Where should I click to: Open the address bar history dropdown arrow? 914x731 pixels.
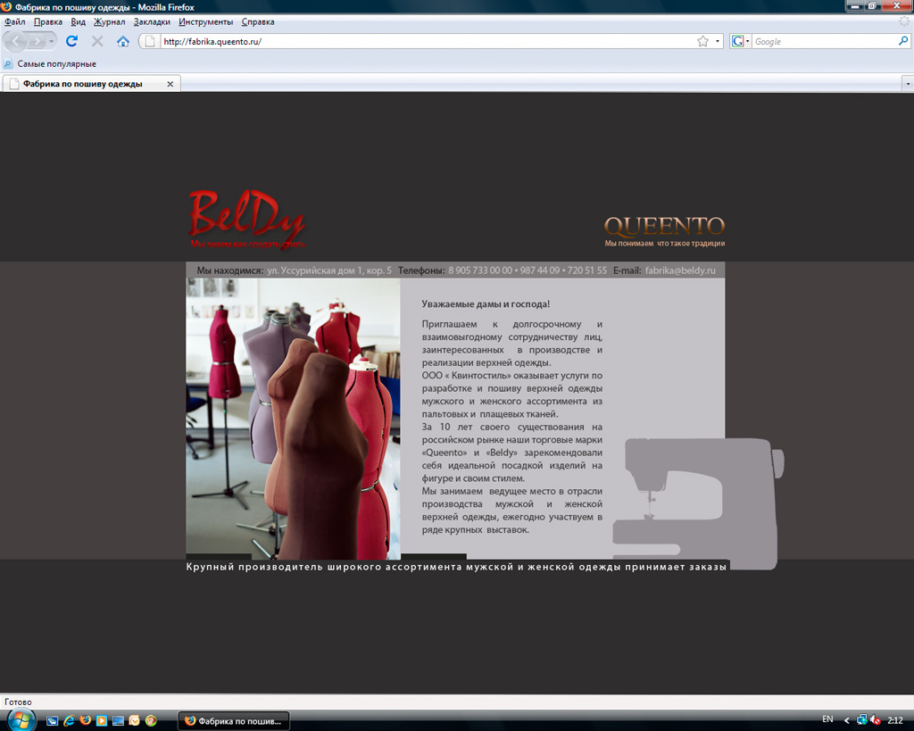[717, 41]
